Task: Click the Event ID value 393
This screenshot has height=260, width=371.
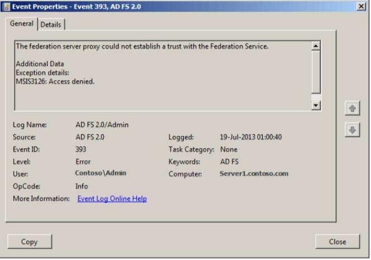Action: [81, 149]
